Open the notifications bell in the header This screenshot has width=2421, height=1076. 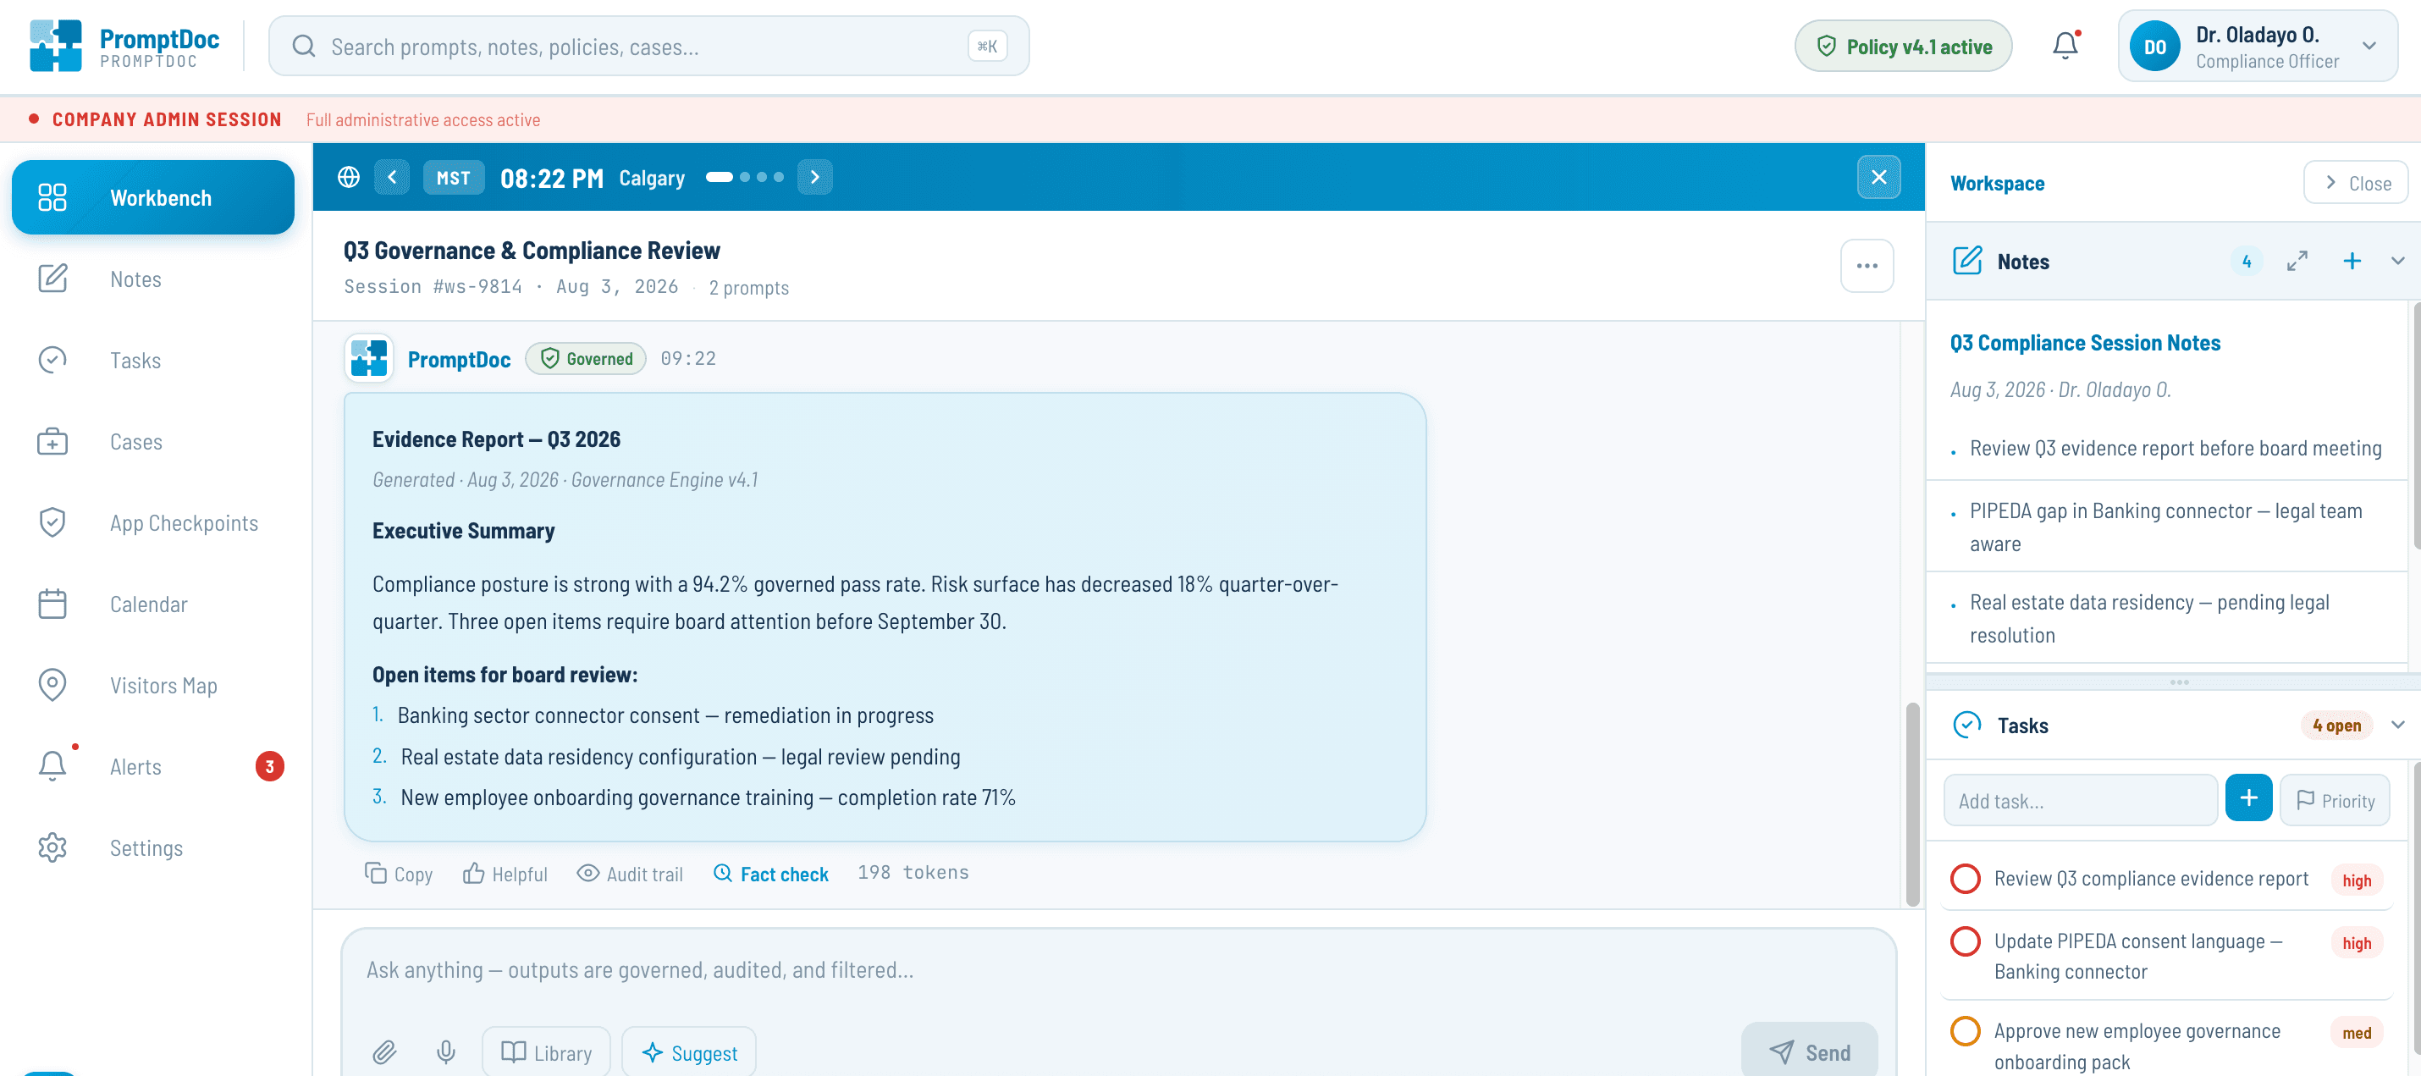pyautogui.click(x=2064, y=46)
